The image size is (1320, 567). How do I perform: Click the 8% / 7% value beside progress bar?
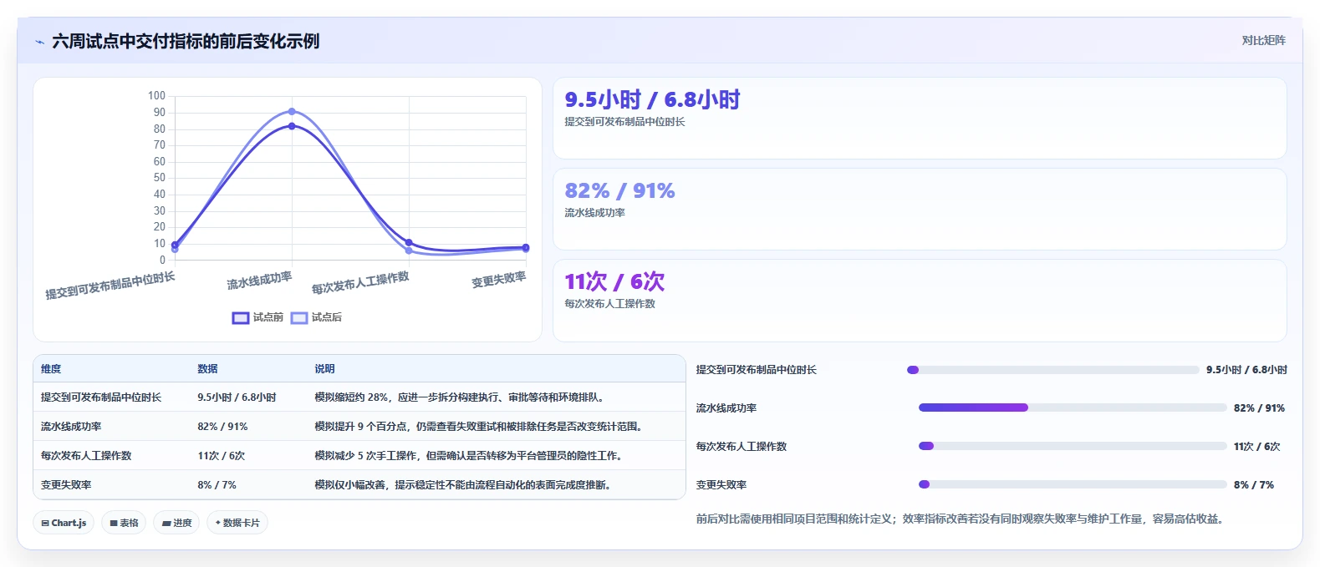click(x=1254, y=485)
